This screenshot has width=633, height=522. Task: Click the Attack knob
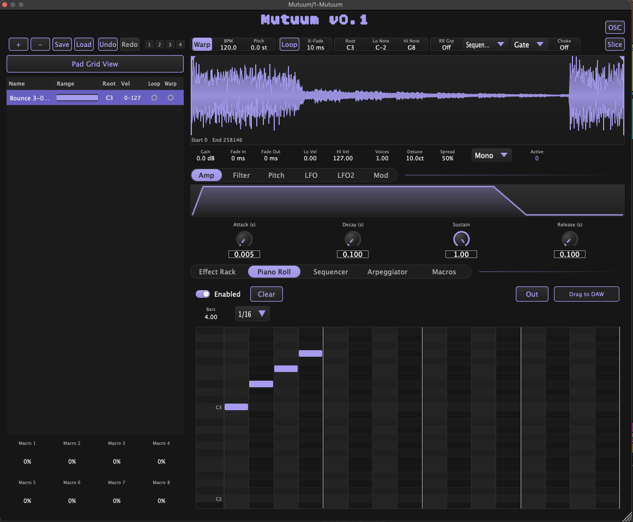[244, 239]
